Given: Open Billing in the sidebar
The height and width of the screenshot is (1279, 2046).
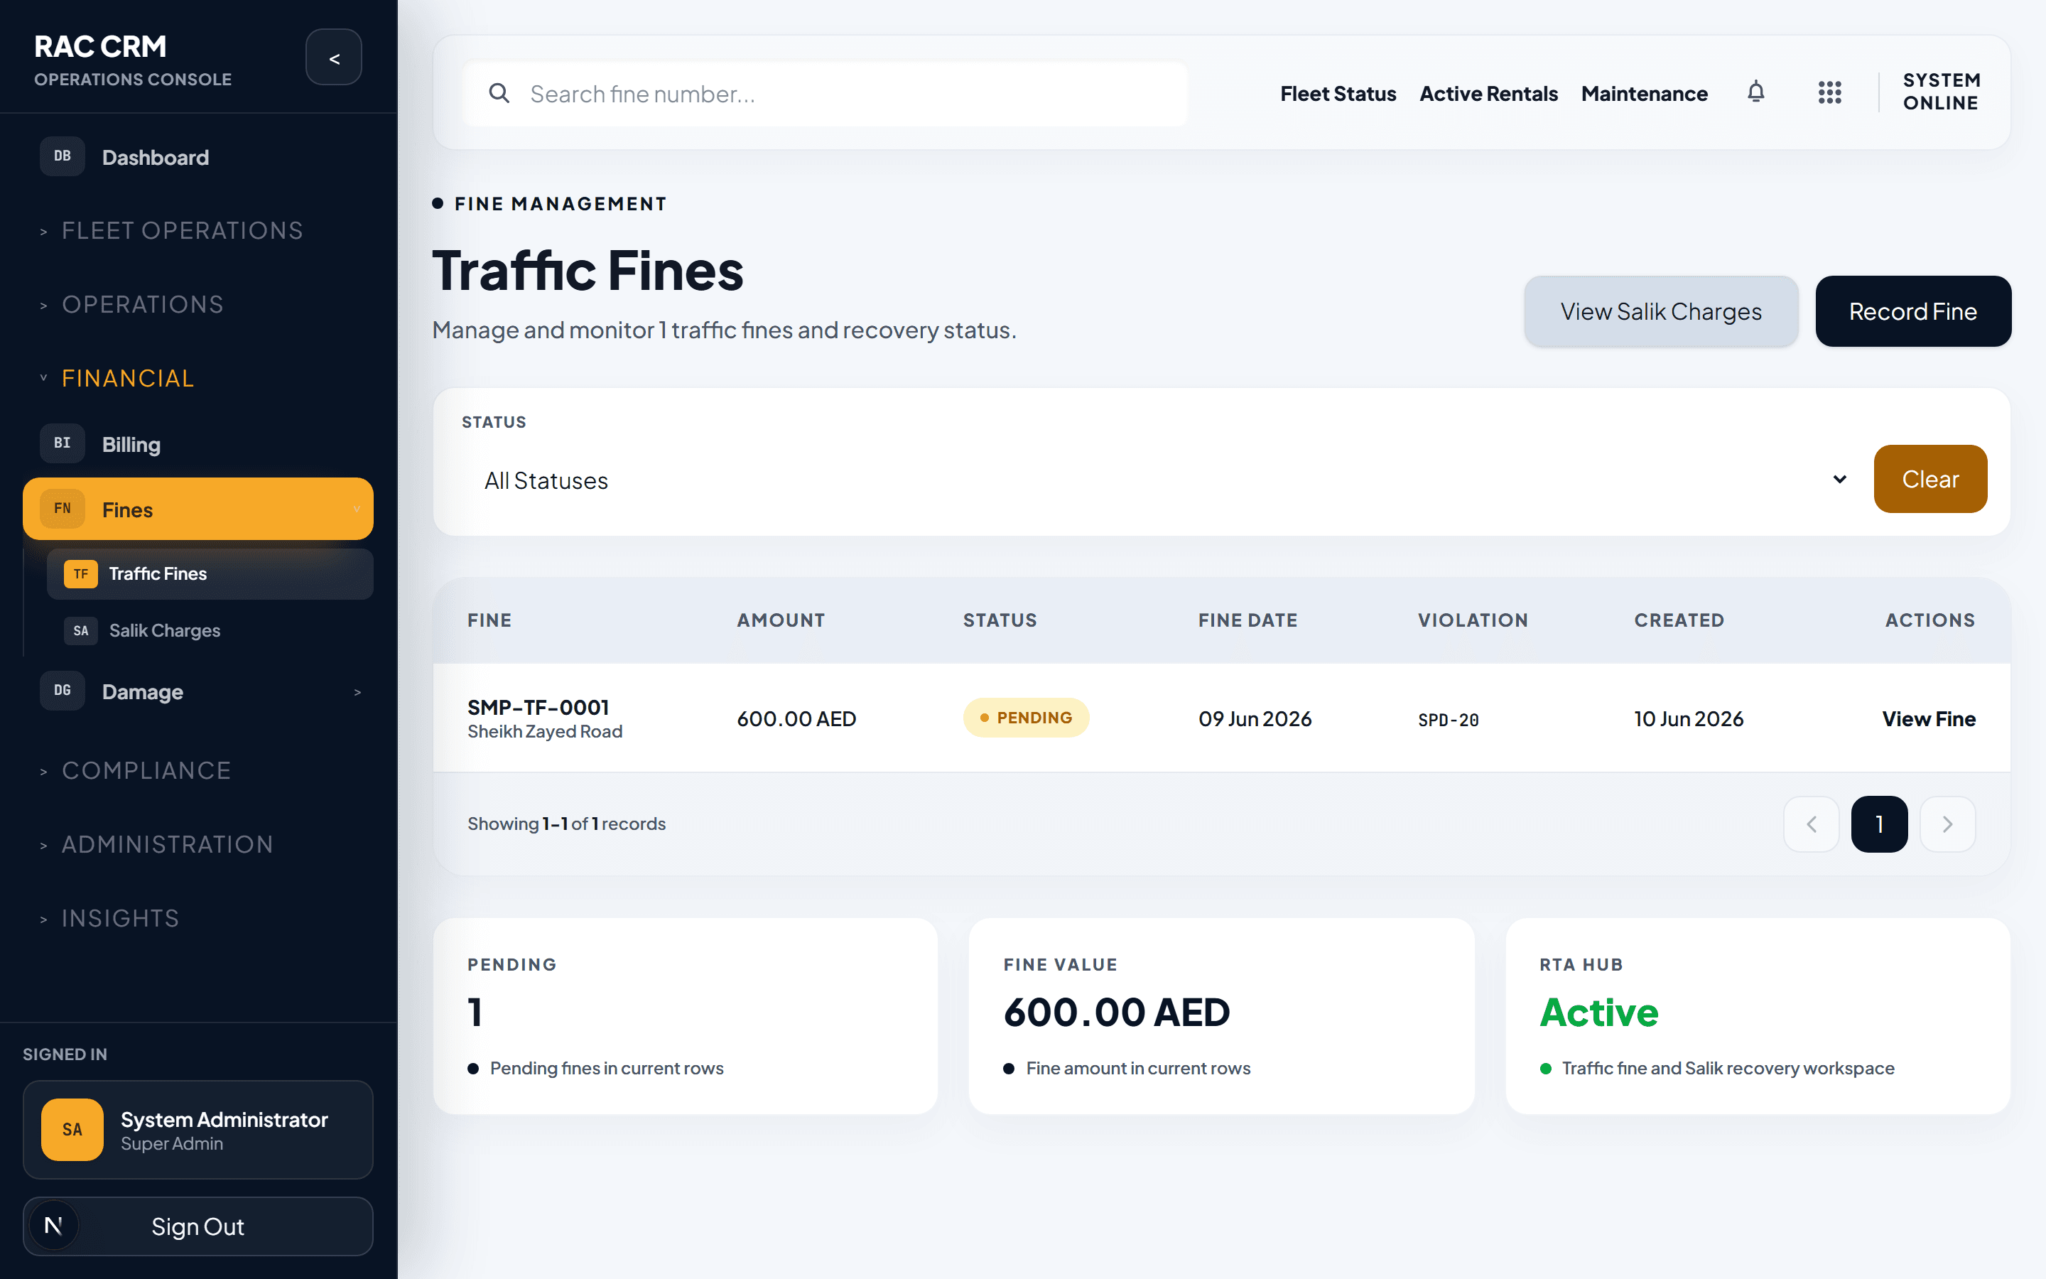Looking at the screenshot, I should pos(197,444).
